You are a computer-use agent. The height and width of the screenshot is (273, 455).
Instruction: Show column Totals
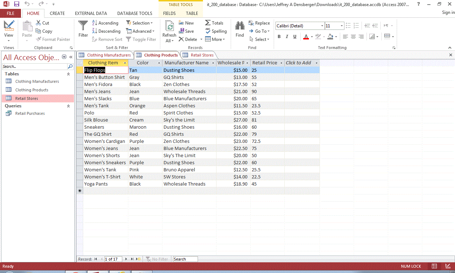(x=214, y=23)
